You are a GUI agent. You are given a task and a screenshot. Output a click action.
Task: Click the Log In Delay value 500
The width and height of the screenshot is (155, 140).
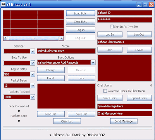point(7,74)
